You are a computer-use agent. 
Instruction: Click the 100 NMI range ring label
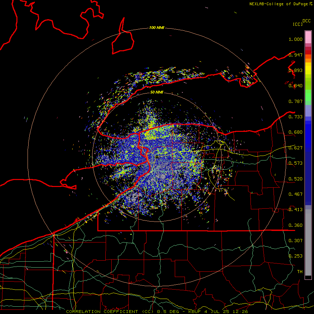click(157, 28)
